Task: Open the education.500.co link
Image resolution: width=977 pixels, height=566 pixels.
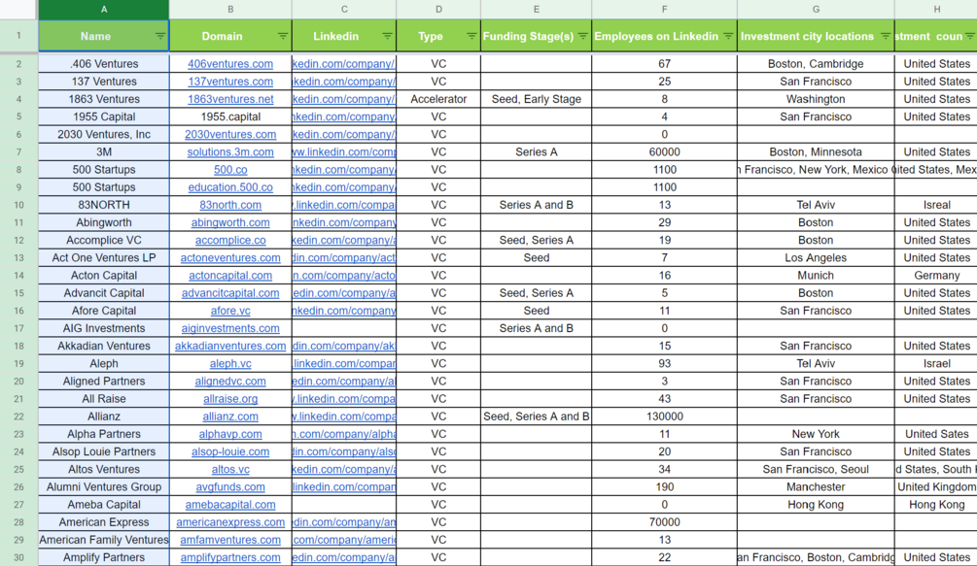Action: (x=230, y=187)
